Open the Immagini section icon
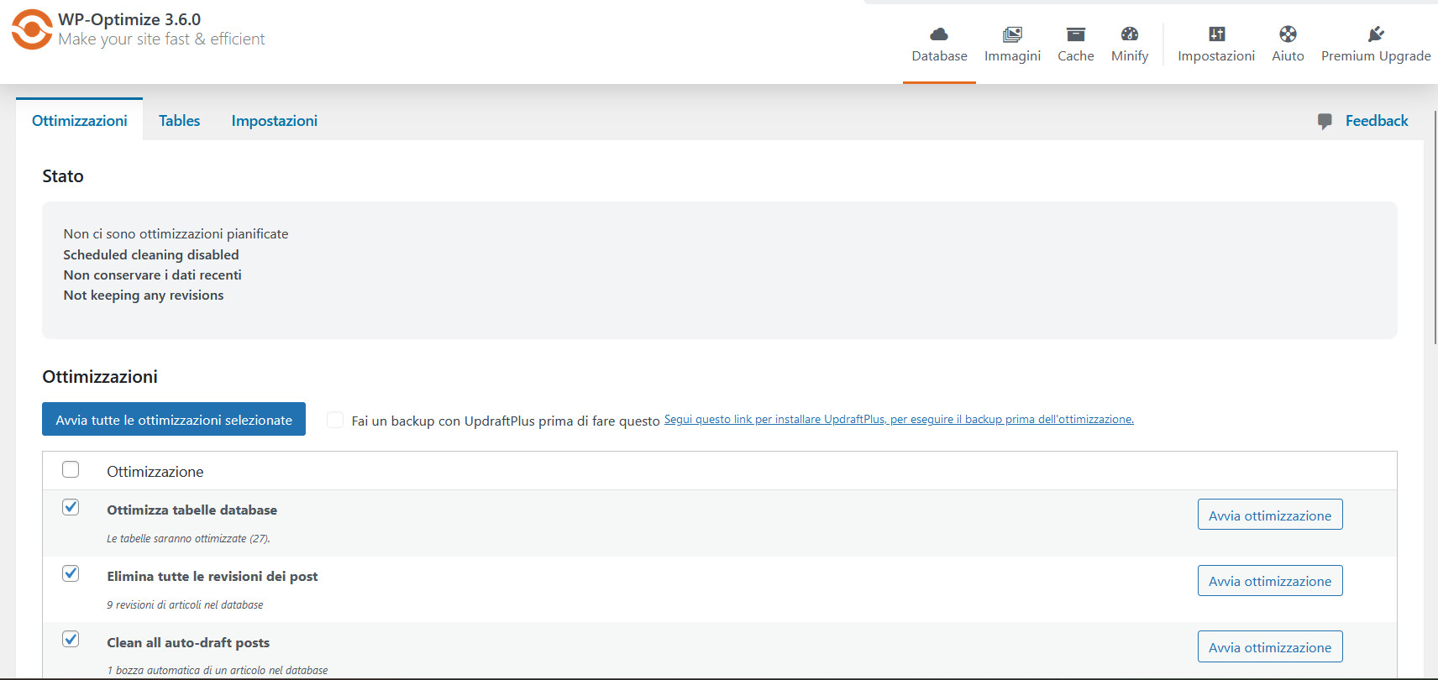This screenshot has width=1438, height=680. 1012,34
